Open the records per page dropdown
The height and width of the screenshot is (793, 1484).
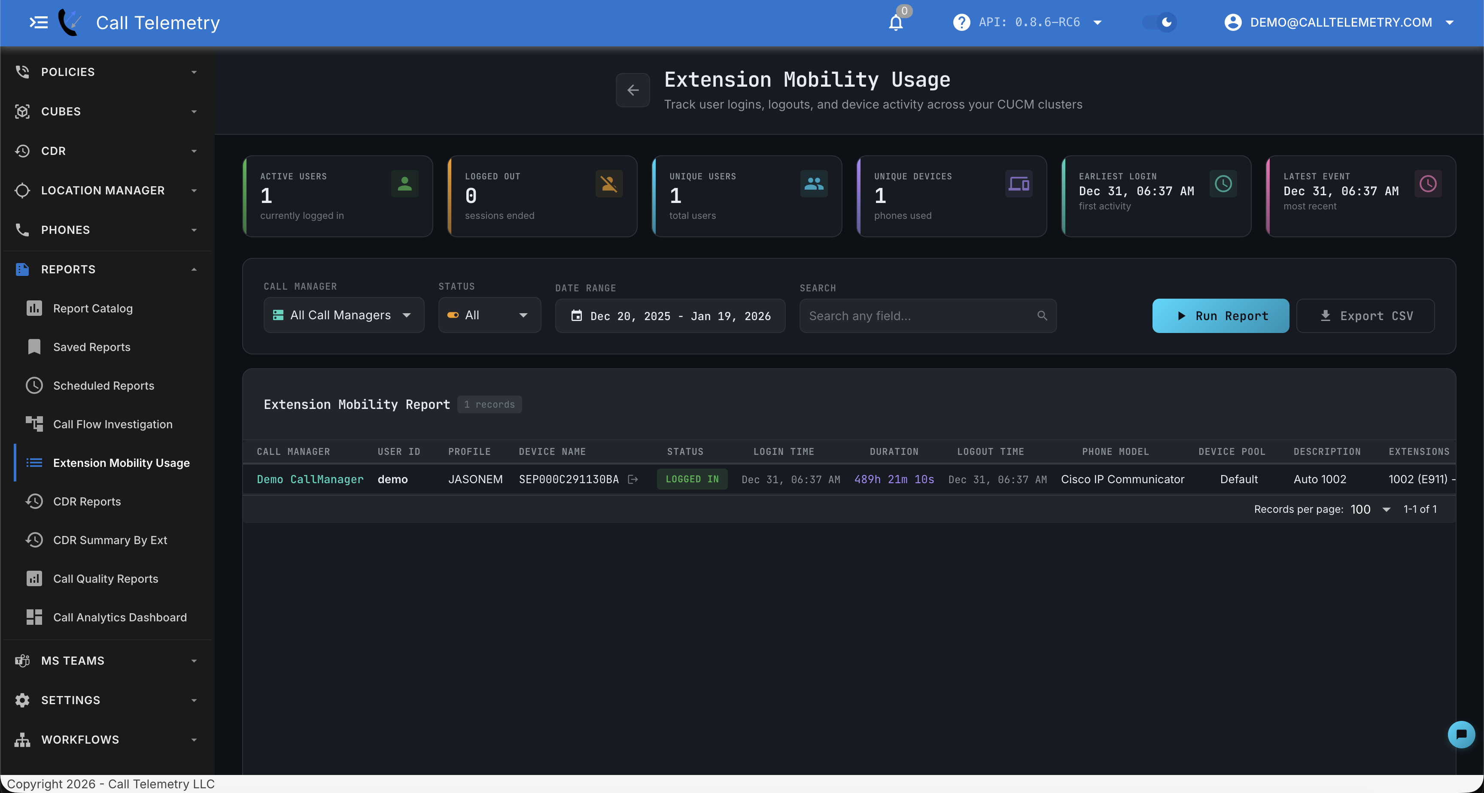coord(1371,509)
